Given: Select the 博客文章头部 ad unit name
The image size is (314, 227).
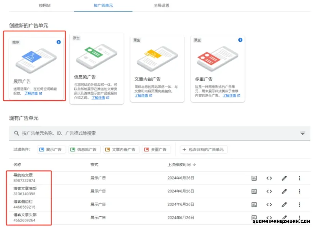Looking at the screenshot, I should point(25,215).
